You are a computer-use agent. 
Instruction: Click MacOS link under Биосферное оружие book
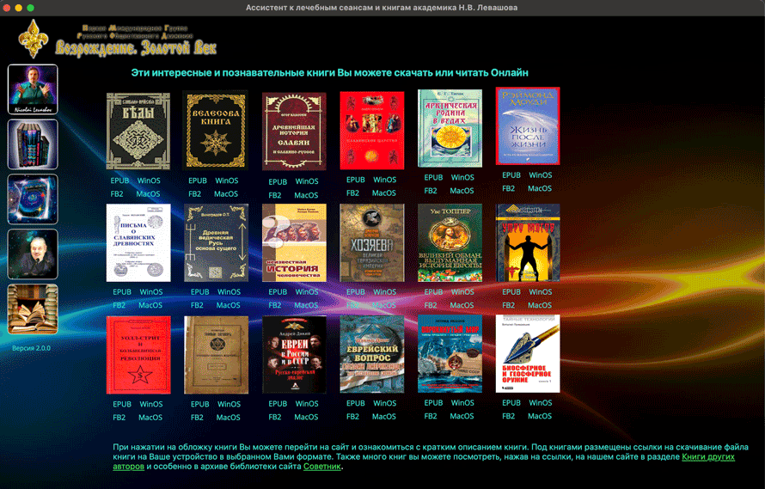pyautogui.click(x=540, y=417)
